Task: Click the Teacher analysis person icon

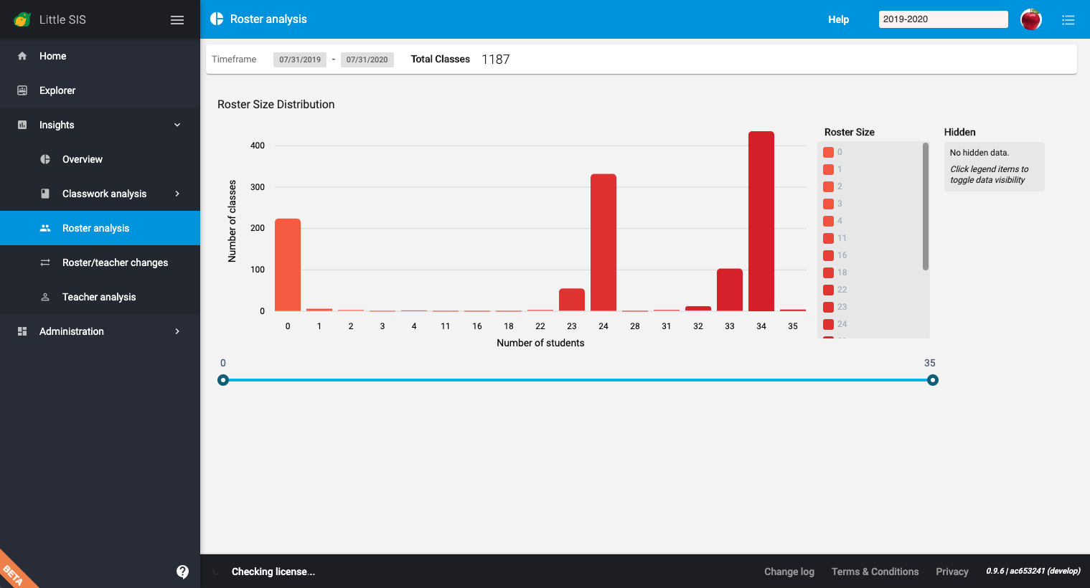Action: [x=45, y=297]
